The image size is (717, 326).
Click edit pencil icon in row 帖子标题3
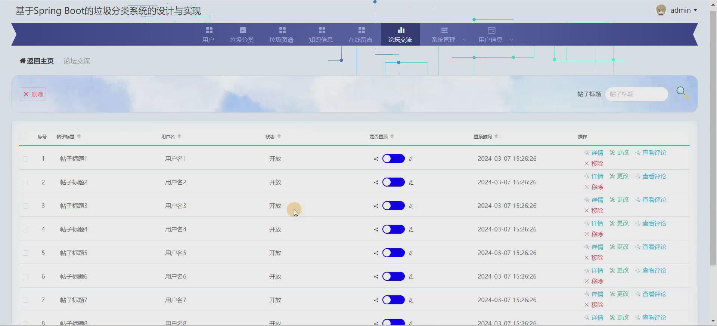click(411, 206)
